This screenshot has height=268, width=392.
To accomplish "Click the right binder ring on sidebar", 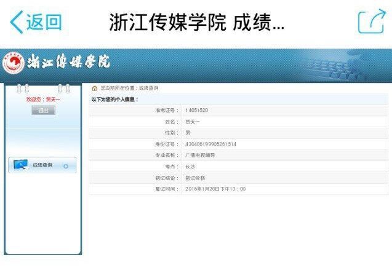I will coord(63,89).
